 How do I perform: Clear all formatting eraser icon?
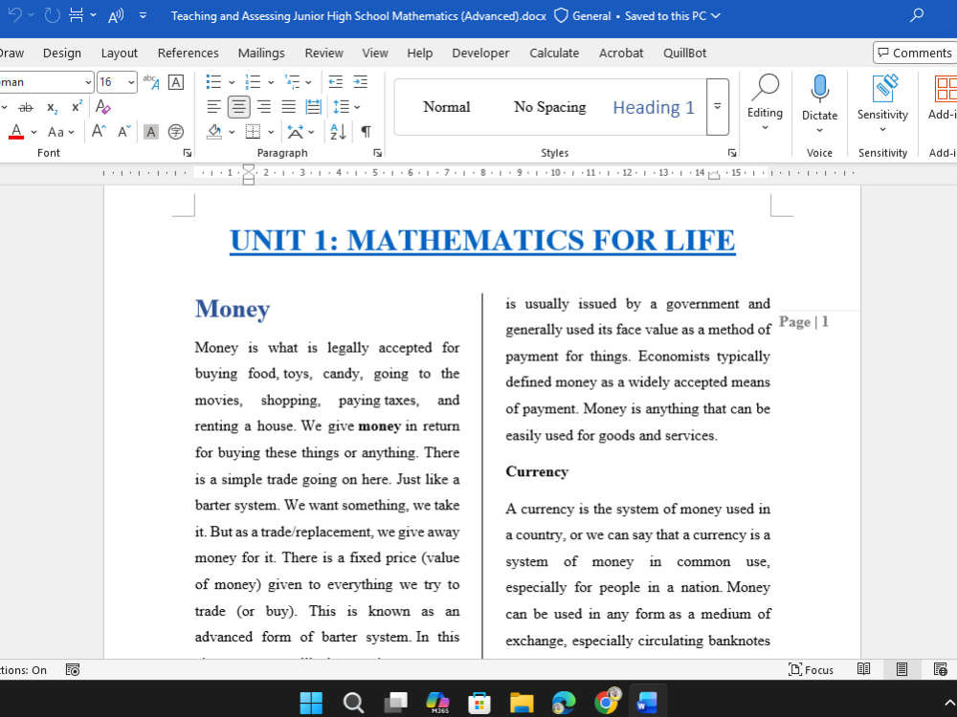coord(103,107)
